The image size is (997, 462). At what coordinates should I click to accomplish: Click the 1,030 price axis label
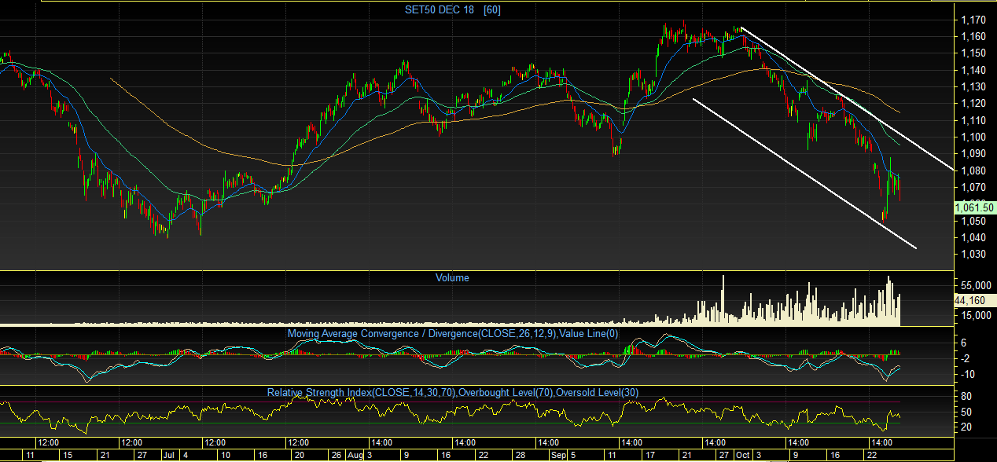click(973, 254)
